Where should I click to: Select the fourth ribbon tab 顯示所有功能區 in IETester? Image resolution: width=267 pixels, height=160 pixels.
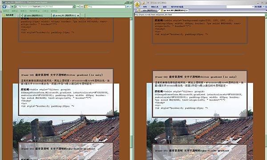177,7
